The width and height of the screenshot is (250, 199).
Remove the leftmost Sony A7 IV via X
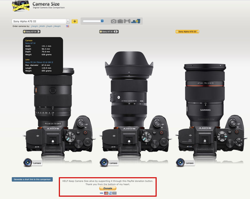[x=24, y=32]
